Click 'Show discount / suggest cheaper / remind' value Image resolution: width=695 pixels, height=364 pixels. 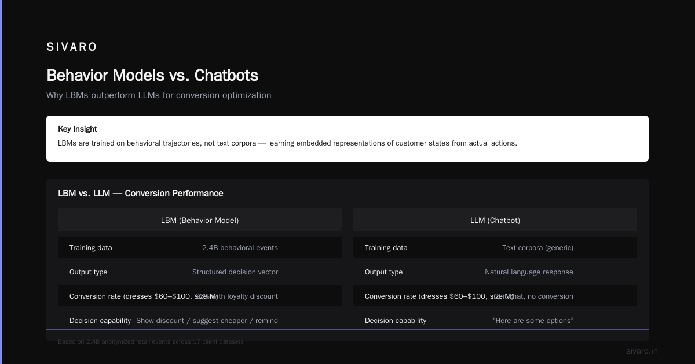(x=207, y=321)
